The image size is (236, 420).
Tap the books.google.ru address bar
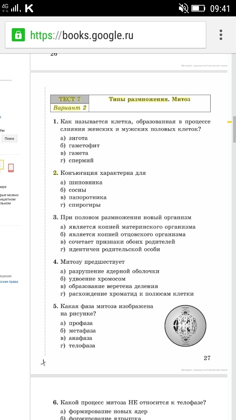(106, 35)
